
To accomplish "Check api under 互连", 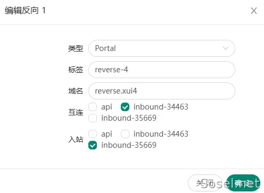I will 93,107.
